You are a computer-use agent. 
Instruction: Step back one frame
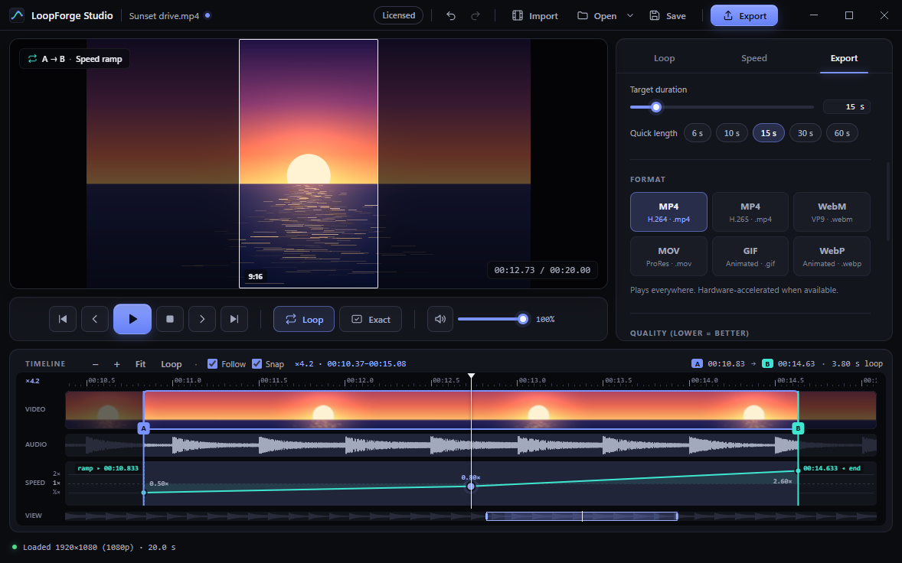tap(95, 319)
